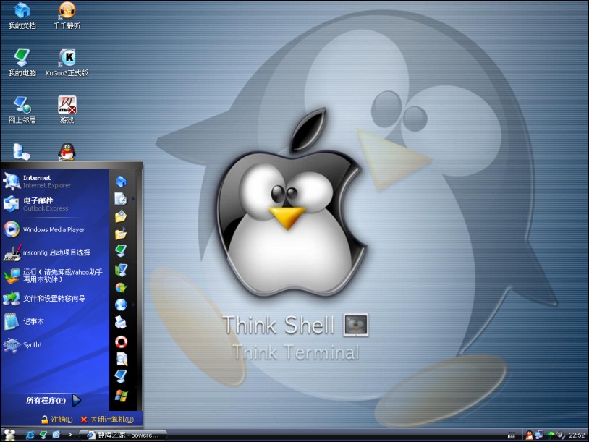The width and height of the screenshot is (589, 442).
Task: Open the printers icon in Start menu
Action: [121, 322]
